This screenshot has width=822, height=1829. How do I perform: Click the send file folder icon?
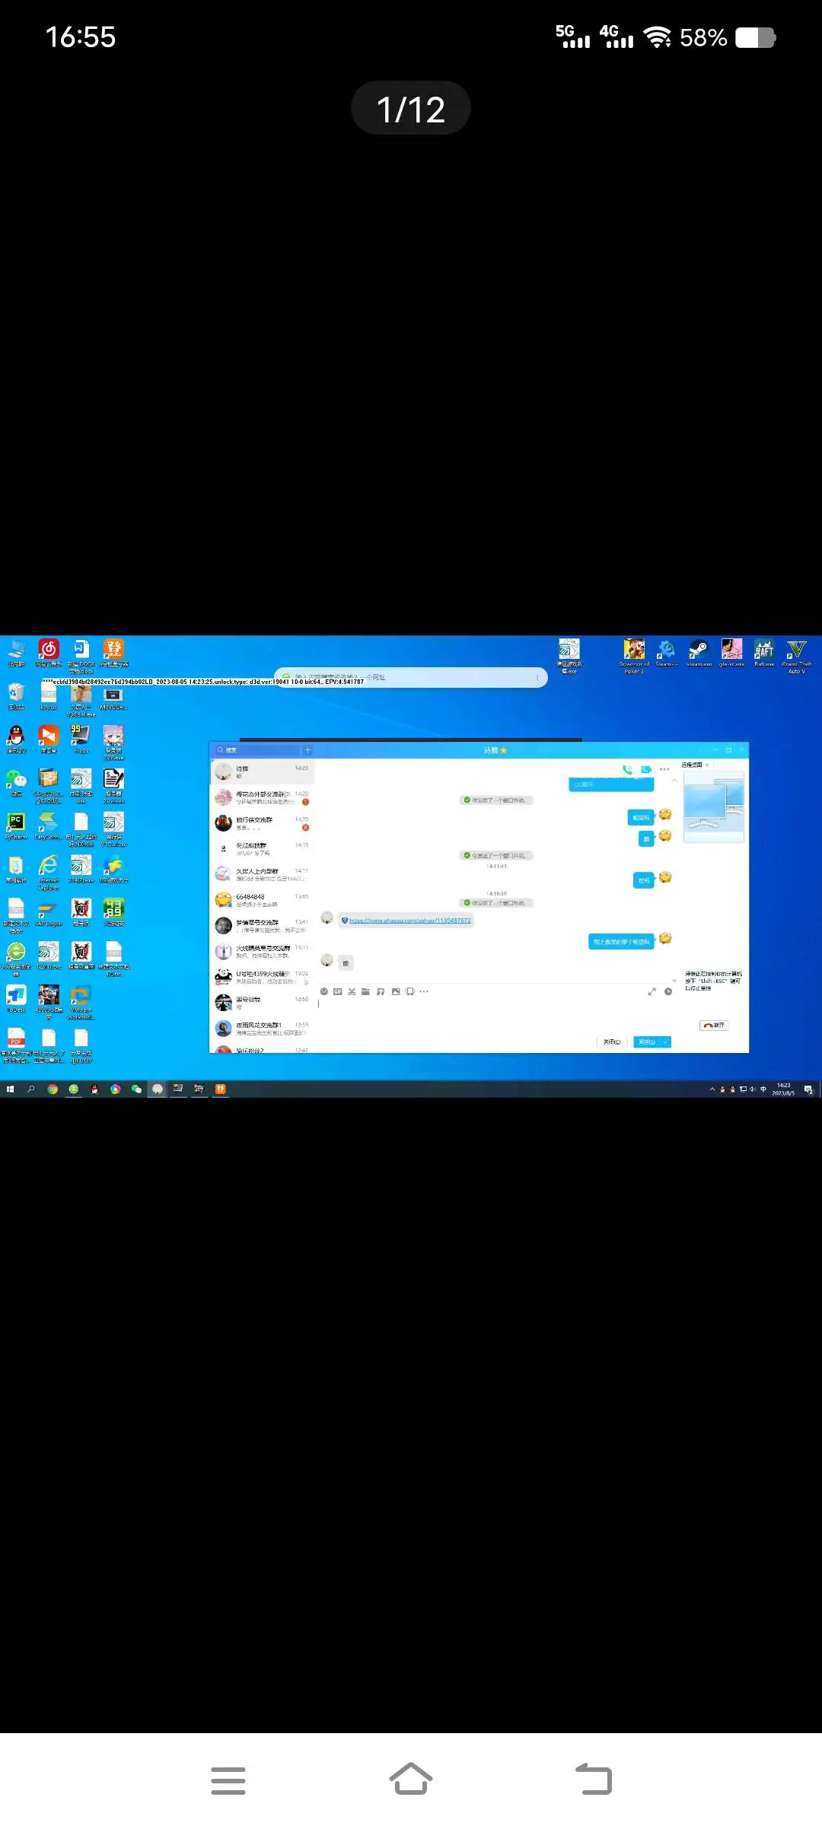coord(365,991)
